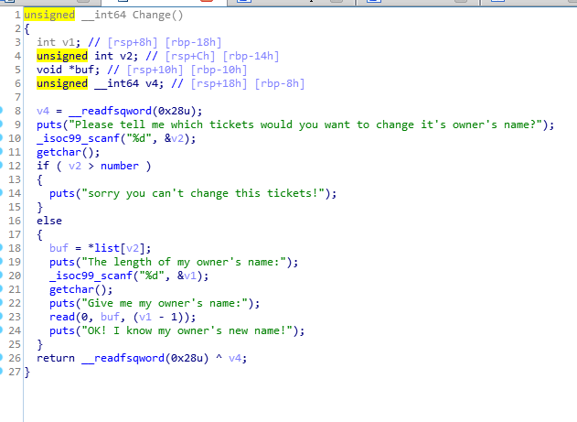Screen dimensions: 577x422
Task: Click buf on the assignment line 18
Action: click(x=59, y=248)
